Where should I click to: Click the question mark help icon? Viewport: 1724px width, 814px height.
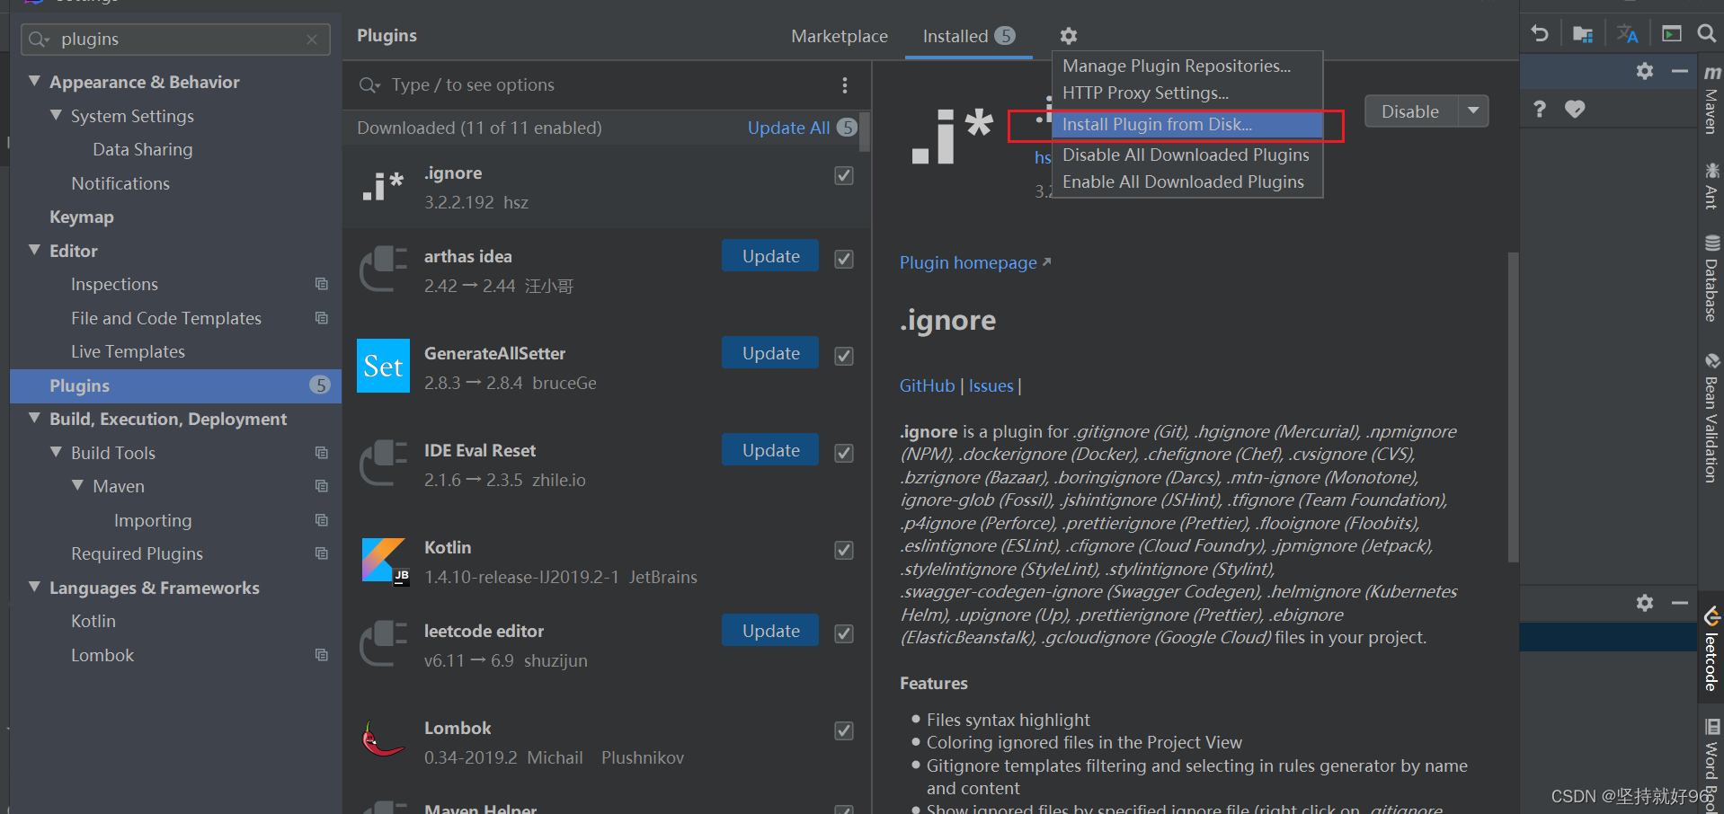tap(1540, 109)
